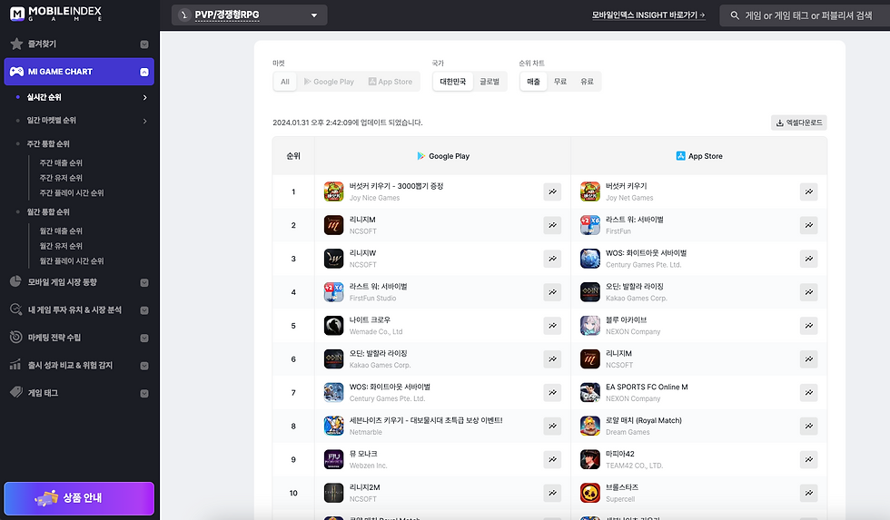Click the 내 게임 투자 유치 icon
Screen dimensions: 890x520
(16, 309)
